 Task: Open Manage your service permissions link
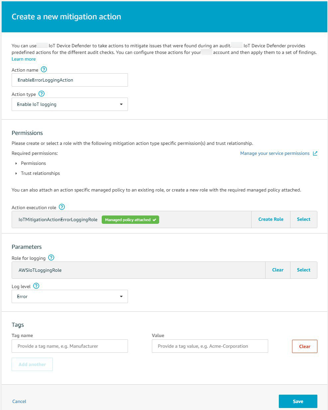(275, 153)
